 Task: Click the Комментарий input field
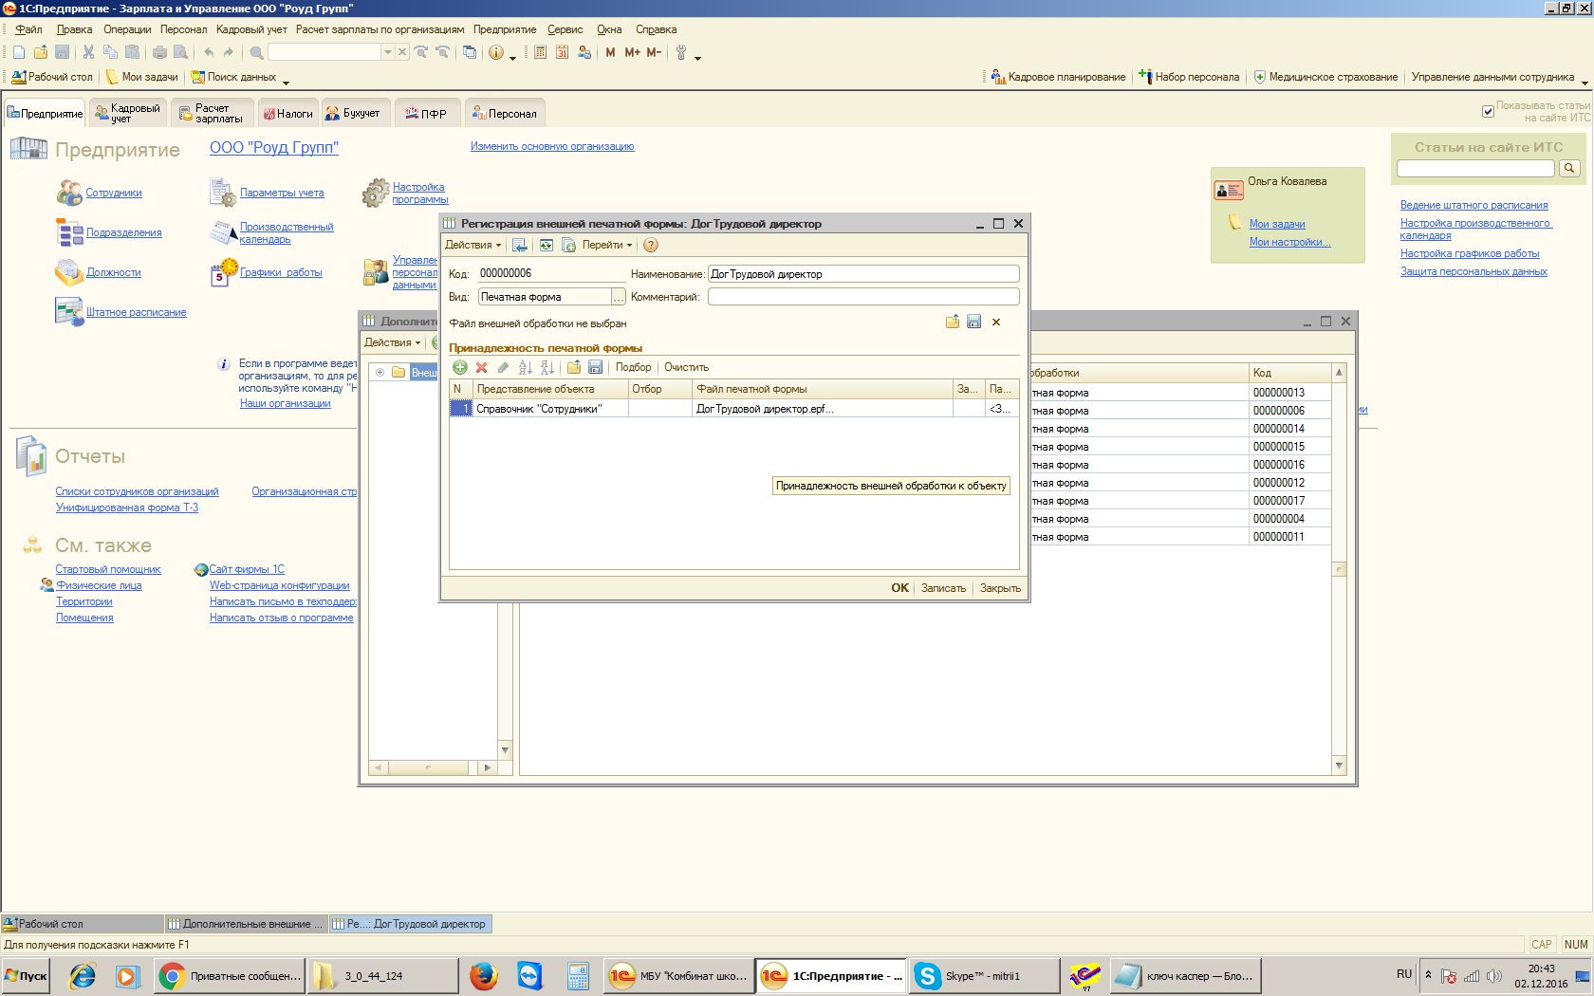tap(862, 297)
